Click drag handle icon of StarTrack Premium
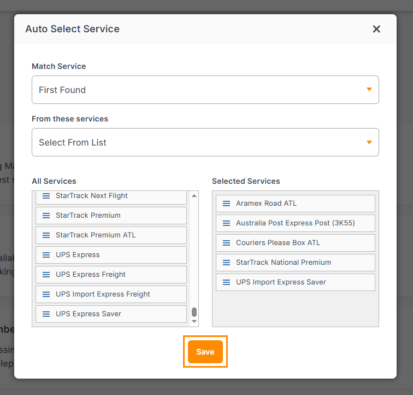 [46, 216]
